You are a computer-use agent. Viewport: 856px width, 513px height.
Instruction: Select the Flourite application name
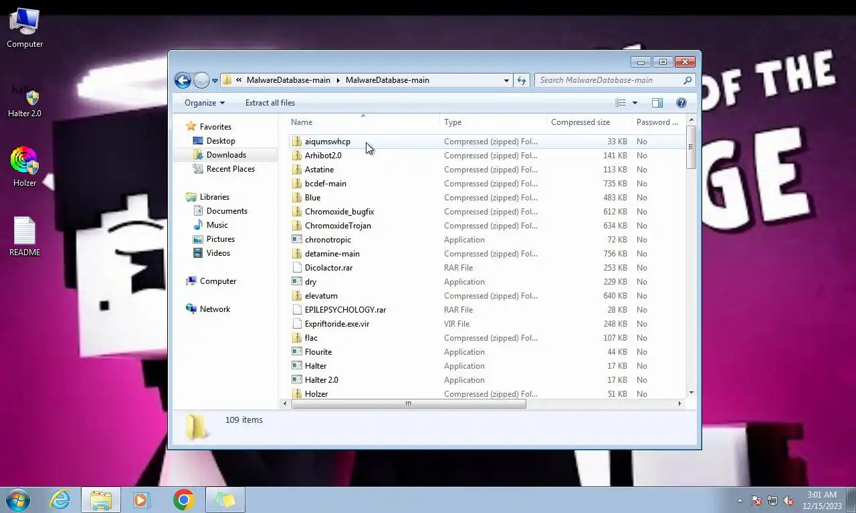(318, 352)
